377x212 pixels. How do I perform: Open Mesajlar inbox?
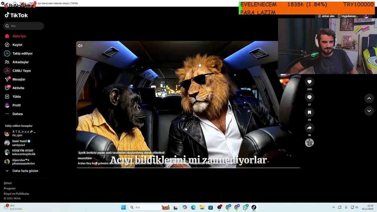tap(19, 79)
